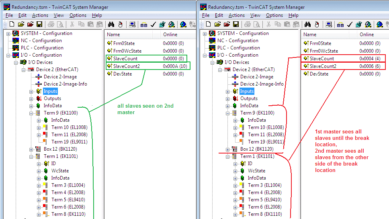Open Edit menu in right window

219,15
